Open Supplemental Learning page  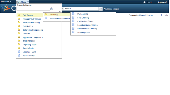click(x=87, y=29)
